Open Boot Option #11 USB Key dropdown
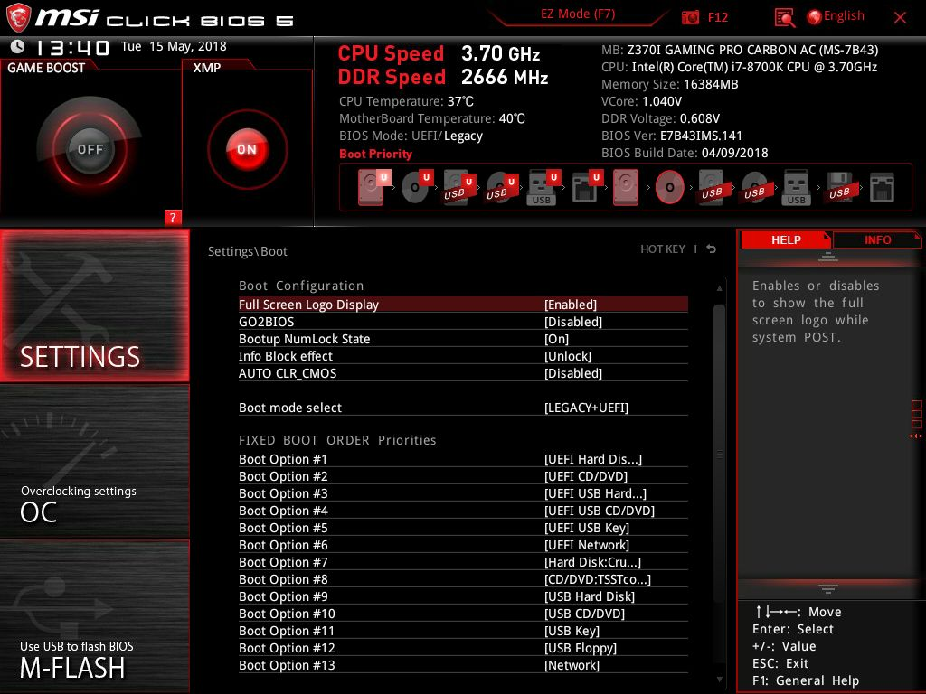This screenshot has height=694, width=926. coord(463,630)
